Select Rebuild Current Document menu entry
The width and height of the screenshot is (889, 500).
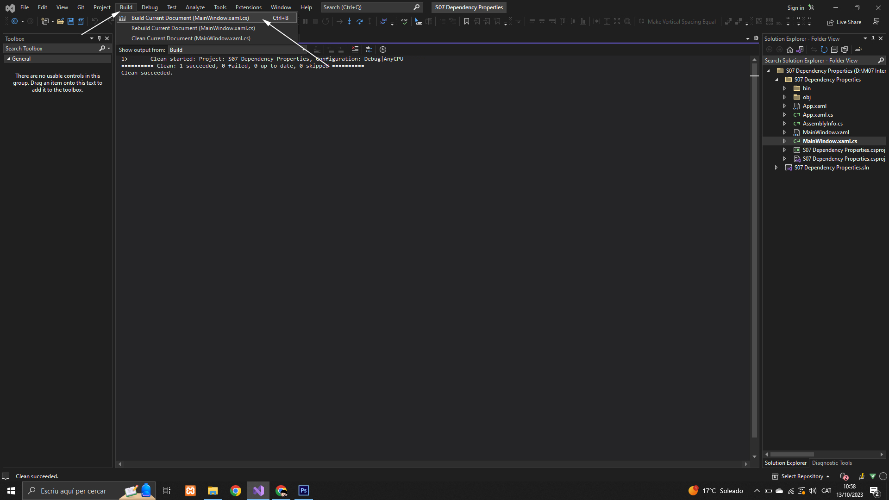193,28
